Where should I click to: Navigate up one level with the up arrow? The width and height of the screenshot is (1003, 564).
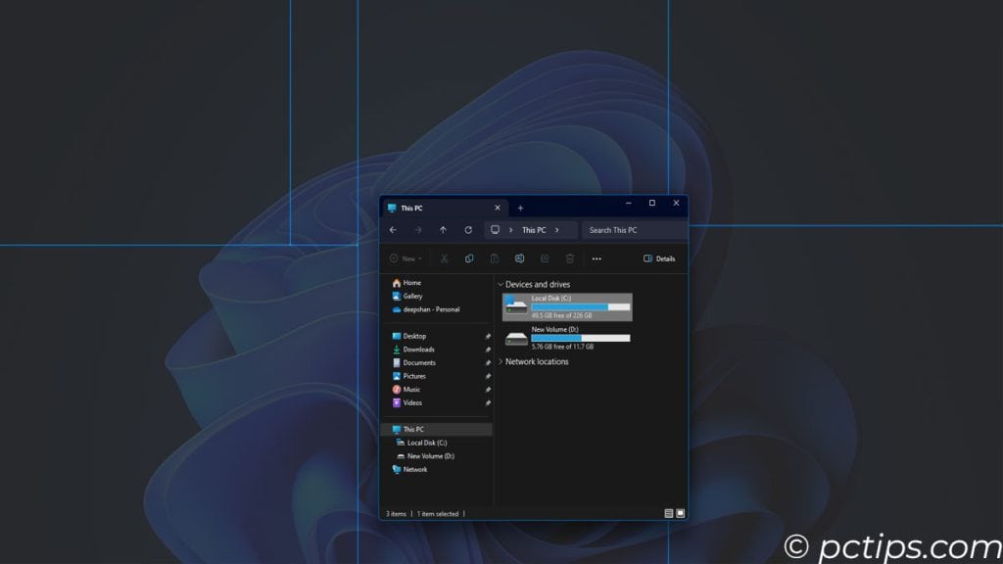tap(444, 229)
